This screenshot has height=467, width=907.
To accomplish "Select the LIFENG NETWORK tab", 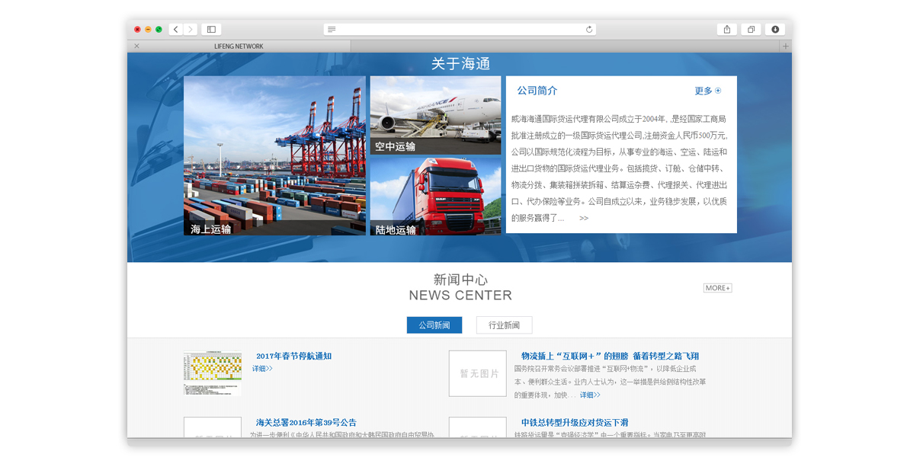I will (239, 46).
